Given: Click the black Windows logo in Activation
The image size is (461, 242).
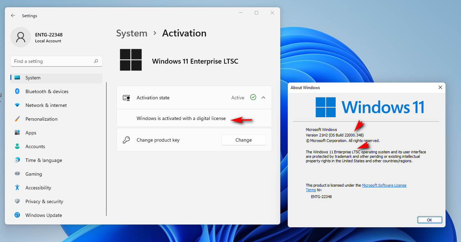Looking at the screenshot, I should (x=131, y=60).
